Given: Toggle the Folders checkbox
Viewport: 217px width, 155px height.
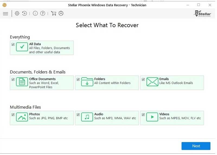Looking at the screenshot, I should pos(78,79).
